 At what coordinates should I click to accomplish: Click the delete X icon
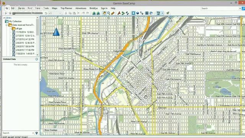pyautogui.click(x=78, y=13)
